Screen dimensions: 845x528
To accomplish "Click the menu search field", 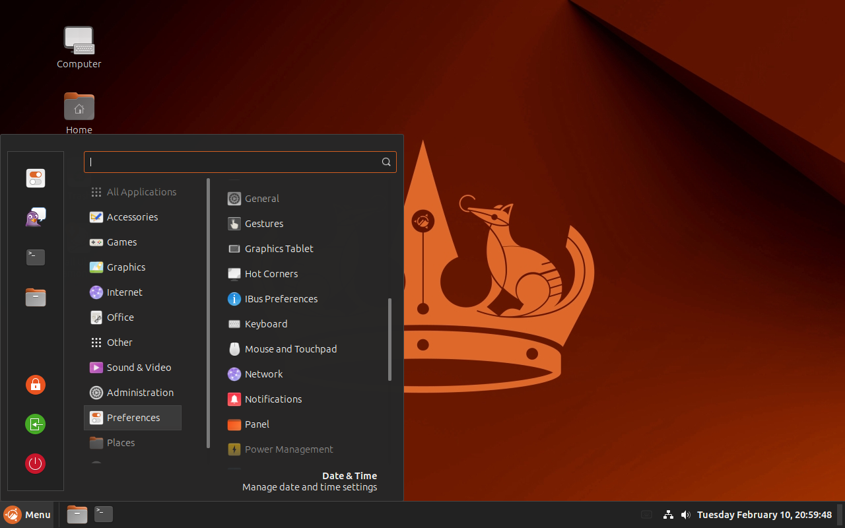I will click(234, 162).
